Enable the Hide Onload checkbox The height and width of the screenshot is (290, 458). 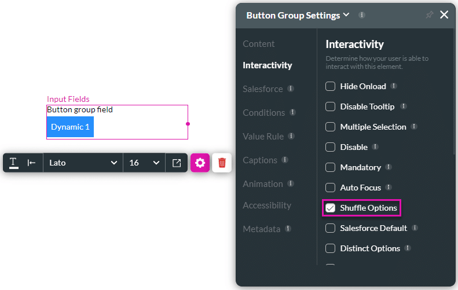tap(331, 86)
